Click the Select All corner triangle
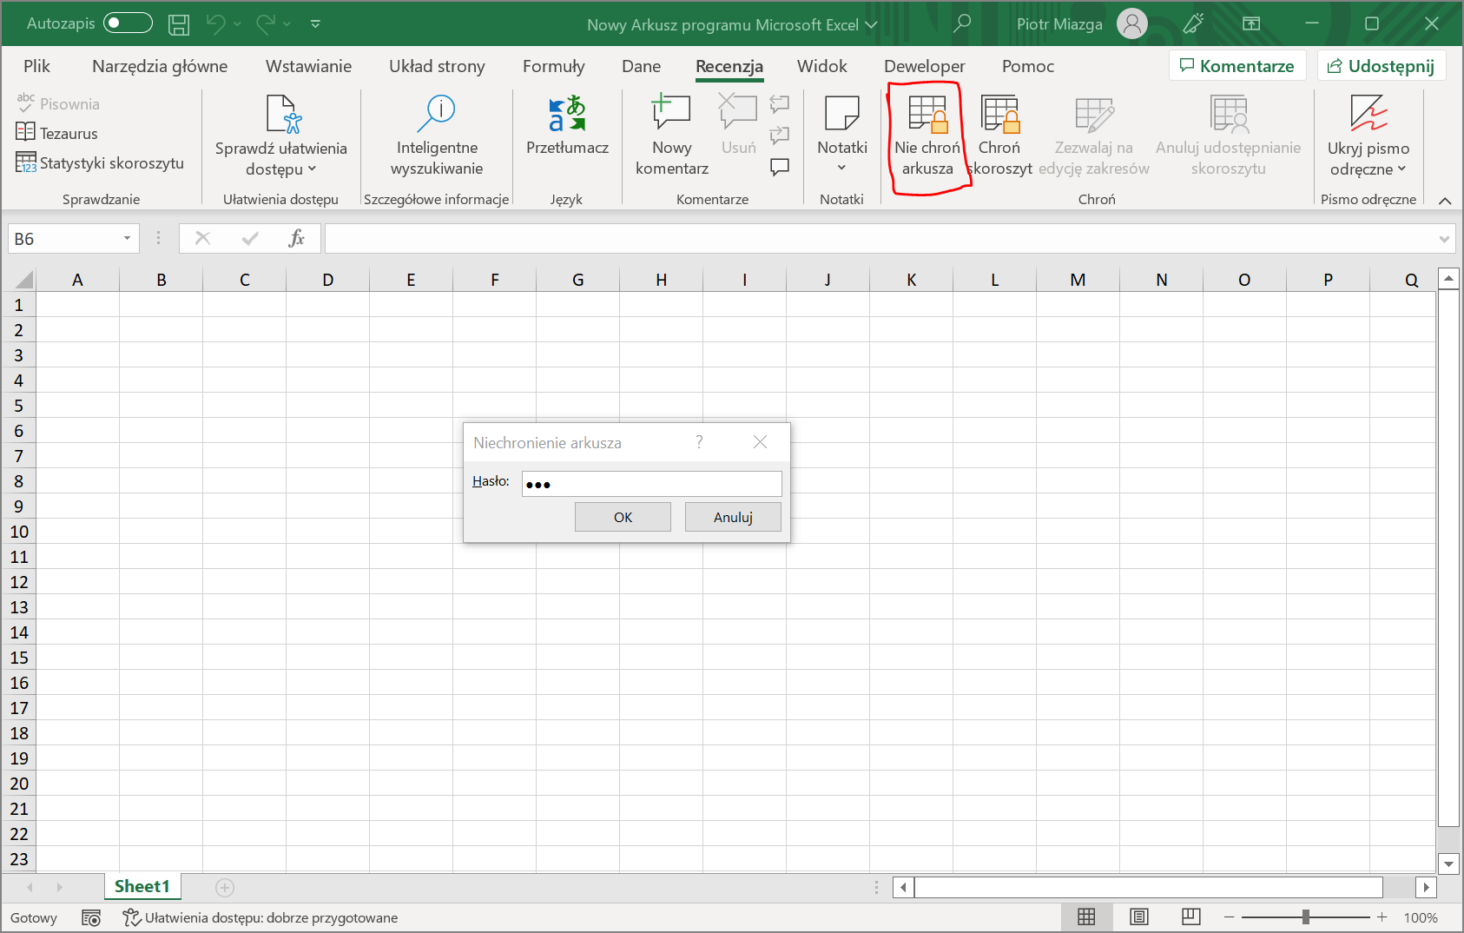This screenshot has width=1464, height=933. pyautogui.click(x=23, y=280)
